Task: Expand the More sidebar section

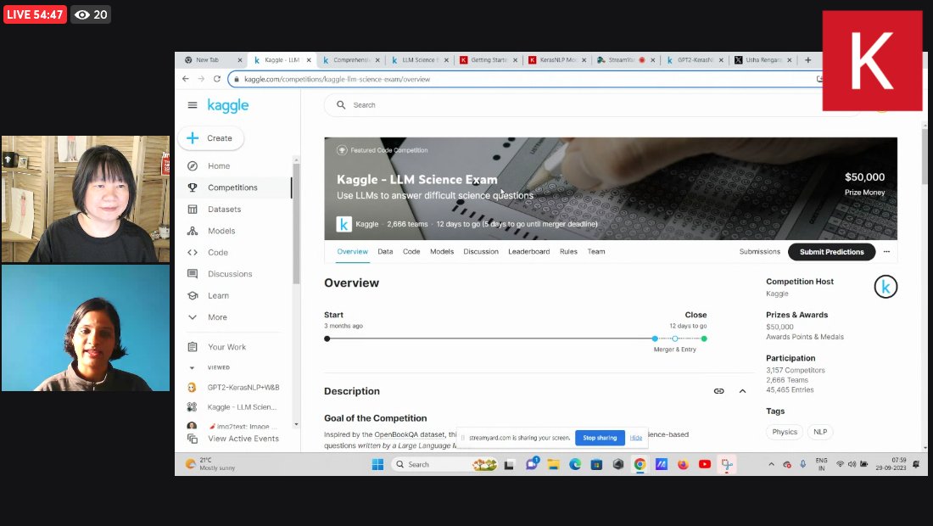Action: [217, 317]
